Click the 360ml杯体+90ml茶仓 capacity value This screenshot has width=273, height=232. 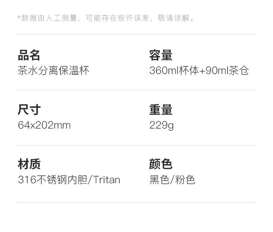coord(199,70)
